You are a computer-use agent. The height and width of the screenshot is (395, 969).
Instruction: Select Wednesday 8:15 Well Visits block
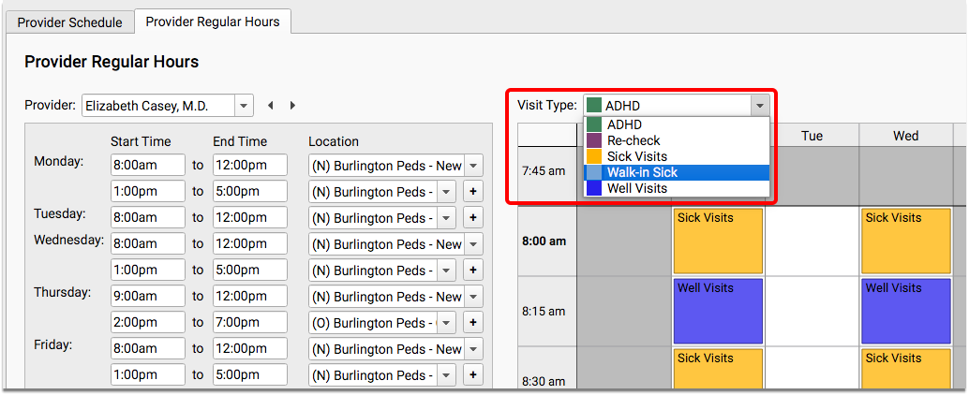(906, 311)
